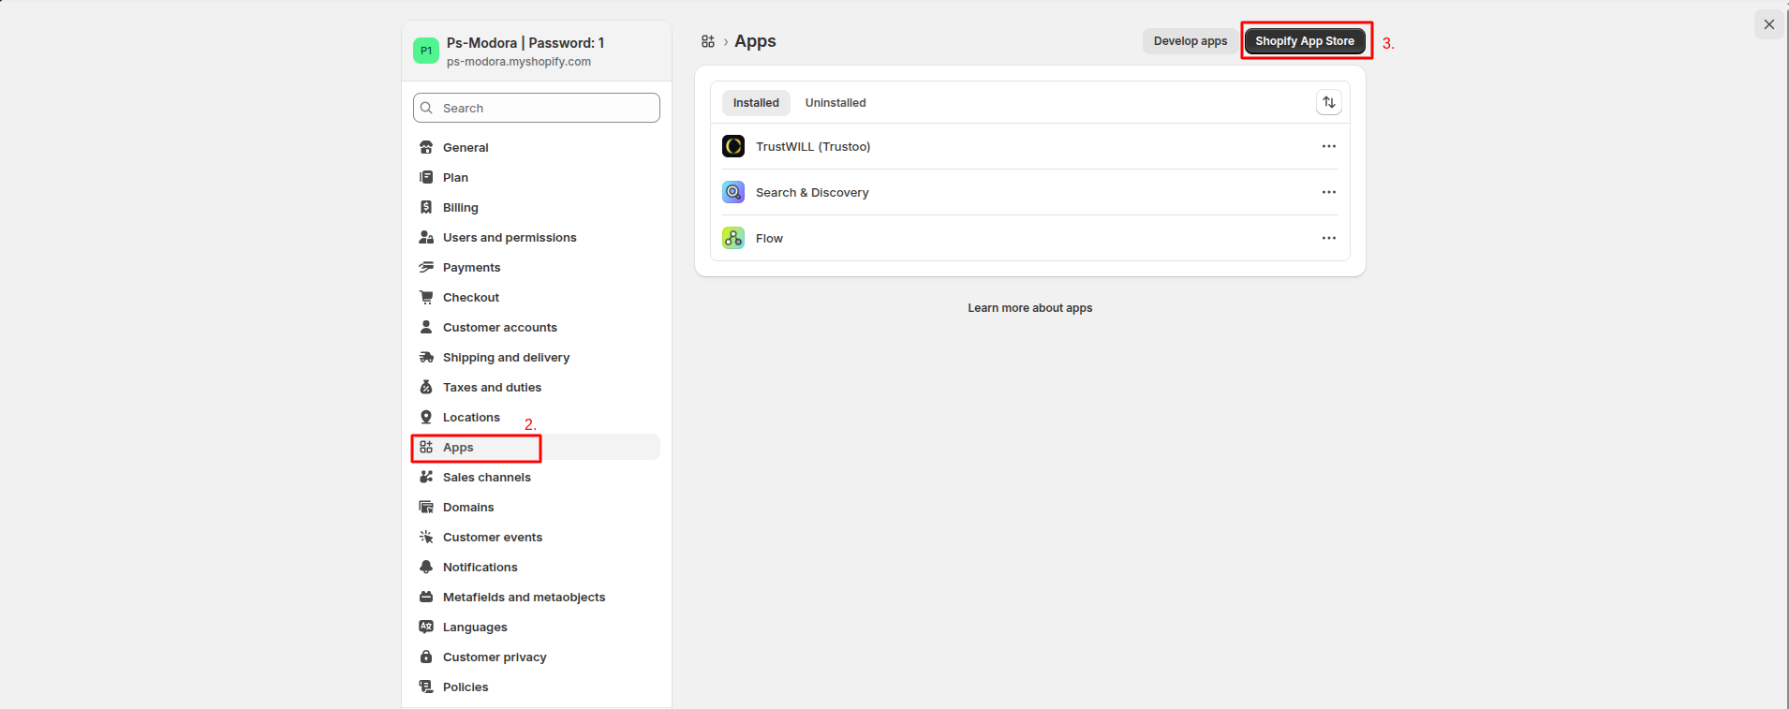Viewport: 1789px width, 709px height.
Task: Select Customer accounts in sidebar
Action: 537,327
